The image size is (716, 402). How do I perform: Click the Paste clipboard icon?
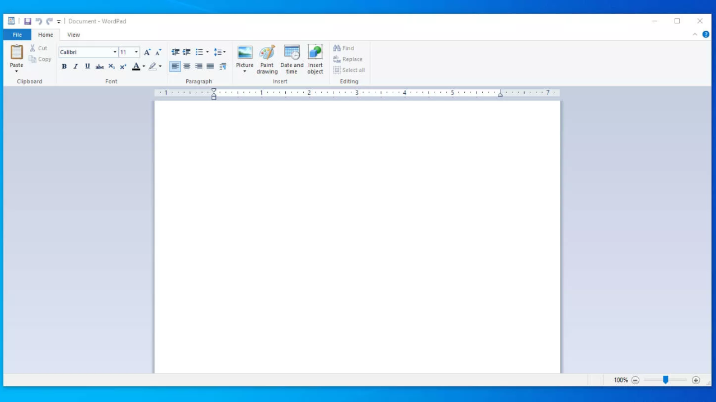[17, 52]
